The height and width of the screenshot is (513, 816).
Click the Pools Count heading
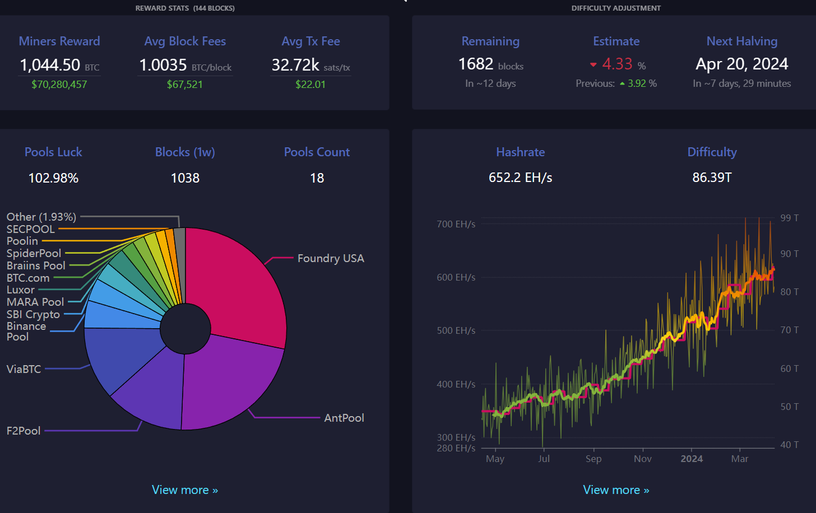(317, 152)
